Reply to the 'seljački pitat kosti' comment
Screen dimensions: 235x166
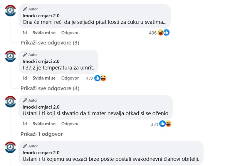(x=70, y=33)
